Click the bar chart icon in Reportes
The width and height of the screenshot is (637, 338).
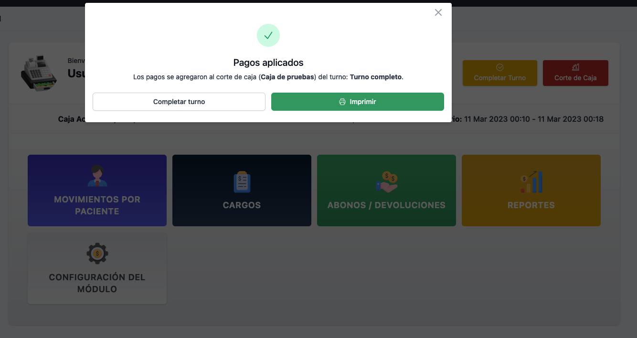(531, 182)
